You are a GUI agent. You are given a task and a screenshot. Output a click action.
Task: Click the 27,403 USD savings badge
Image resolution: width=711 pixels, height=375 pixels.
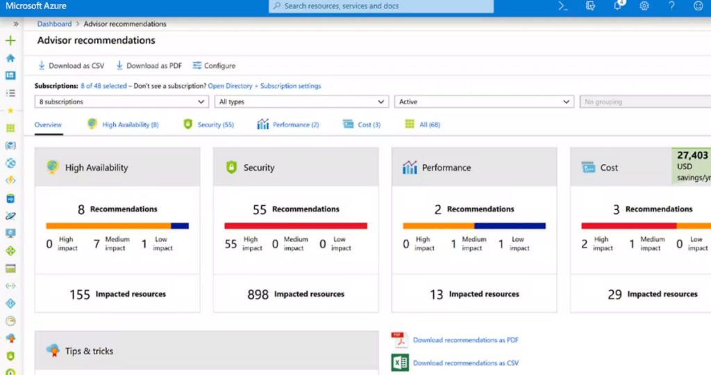692,166
